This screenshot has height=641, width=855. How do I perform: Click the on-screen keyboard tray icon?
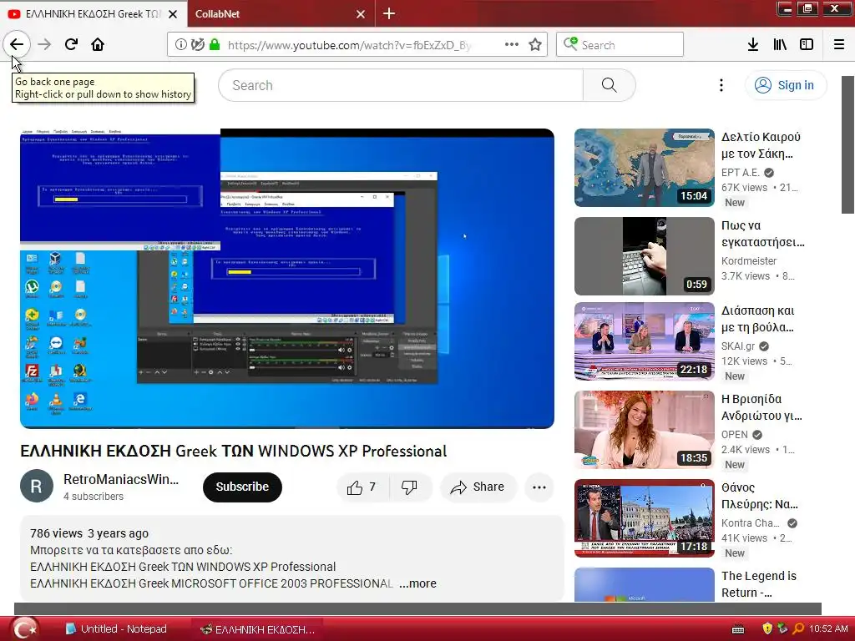coord(738,629)
